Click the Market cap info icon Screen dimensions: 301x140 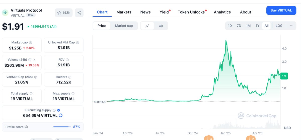point(30,42)
